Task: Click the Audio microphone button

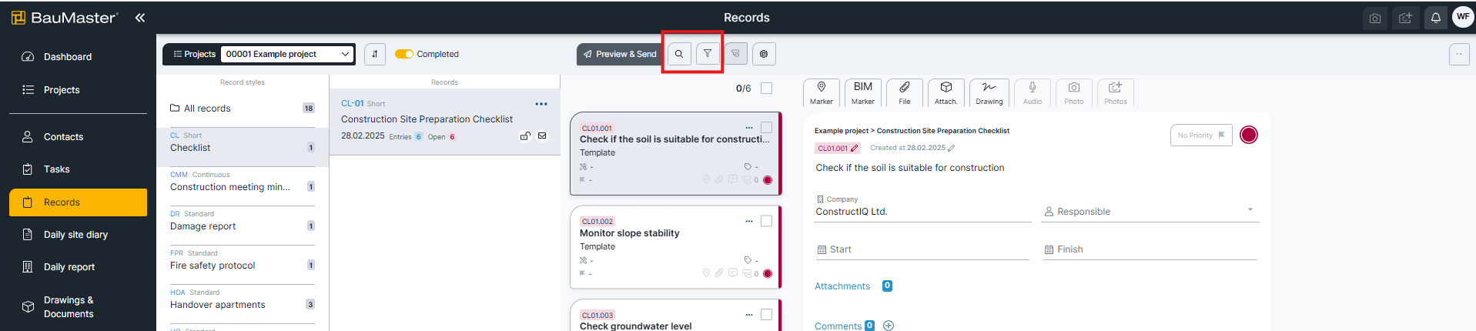Action: coord(1033,92)
